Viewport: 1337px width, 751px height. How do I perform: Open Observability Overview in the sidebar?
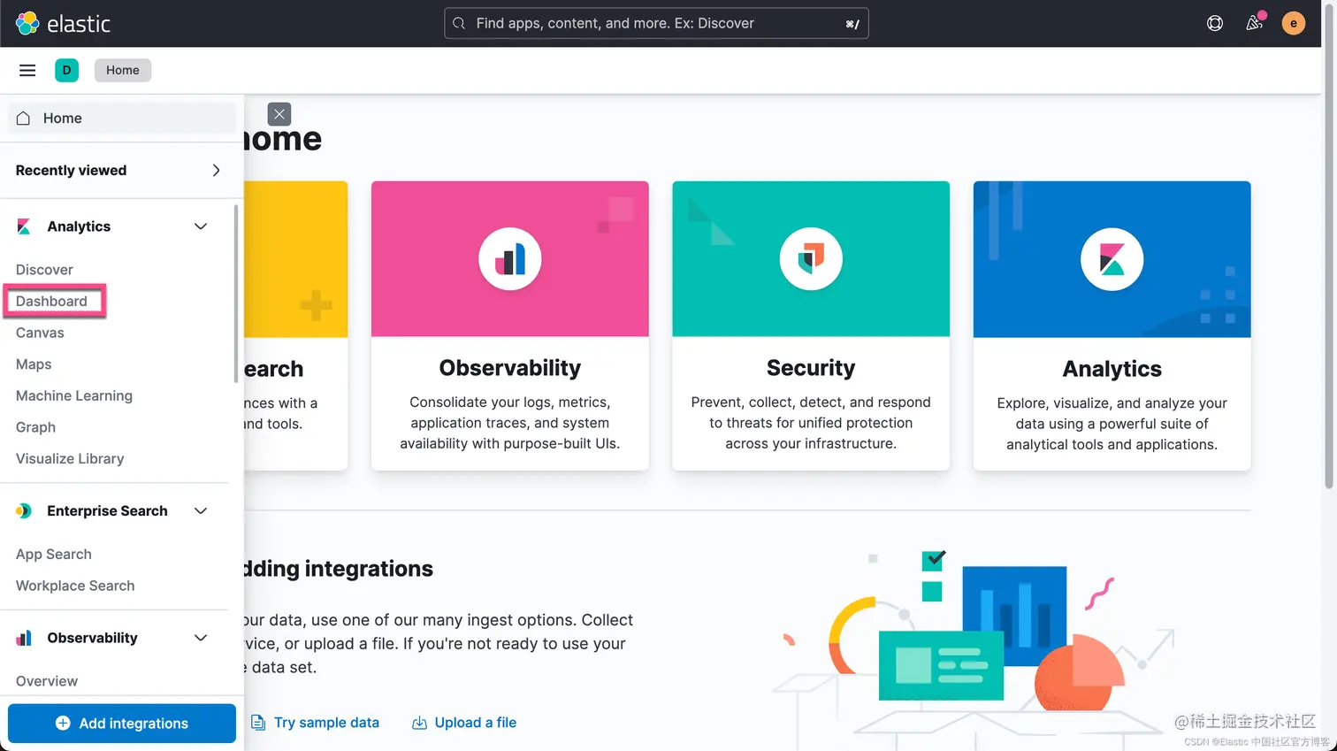(x=47, y=681)
